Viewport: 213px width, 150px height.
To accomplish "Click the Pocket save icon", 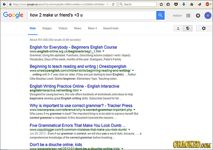I will [176, 4].
